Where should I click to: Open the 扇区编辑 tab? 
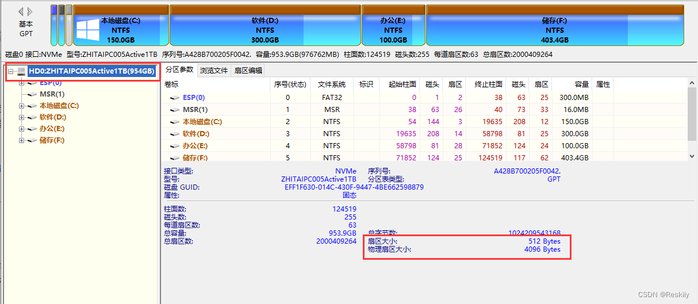click(x=248, y=71)
